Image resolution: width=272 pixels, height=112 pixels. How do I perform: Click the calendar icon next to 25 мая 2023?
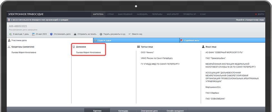click(33, 34)
